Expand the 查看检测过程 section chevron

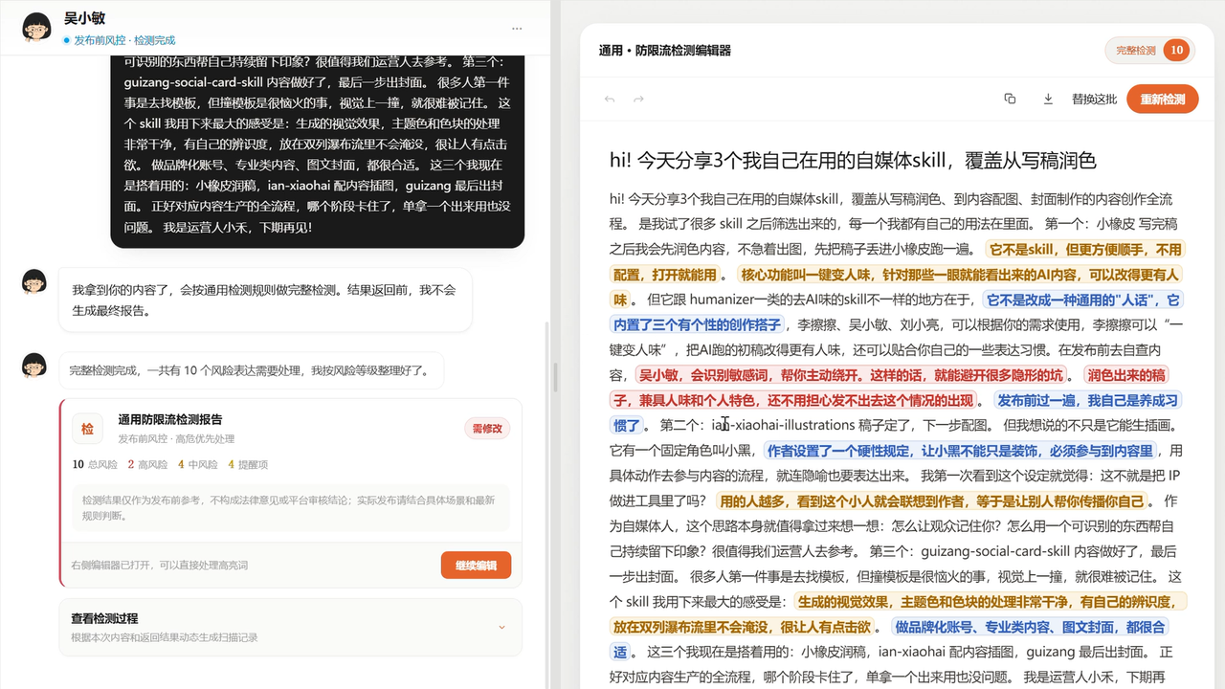click(x=501, y=628)
